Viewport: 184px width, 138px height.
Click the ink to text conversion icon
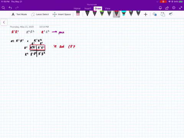(x=163, y=14)
